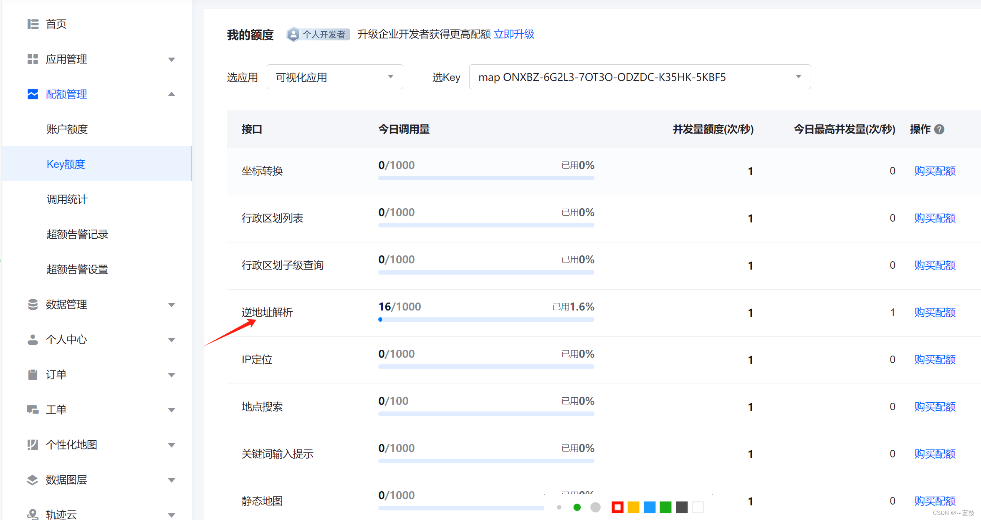The height and width of the screenshot is (520, 981).
Task: Click 购买配额 for 行政区划列表
Action: tap(935, 218)
